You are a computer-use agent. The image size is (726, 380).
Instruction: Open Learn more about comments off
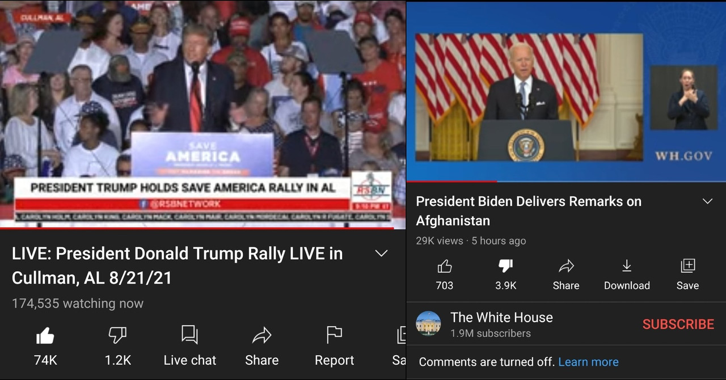[588, 362]
